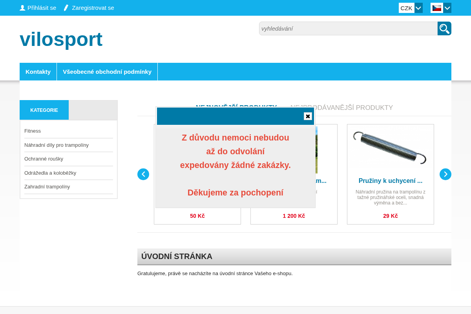Open Všeobecné obchodní podmínky menu item
The image size is (471, 314).
(x=107, y=71)
